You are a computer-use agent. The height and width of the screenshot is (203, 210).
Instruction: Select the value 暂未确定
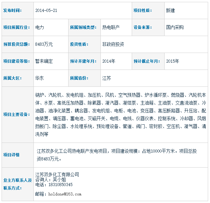coord(44,61)
